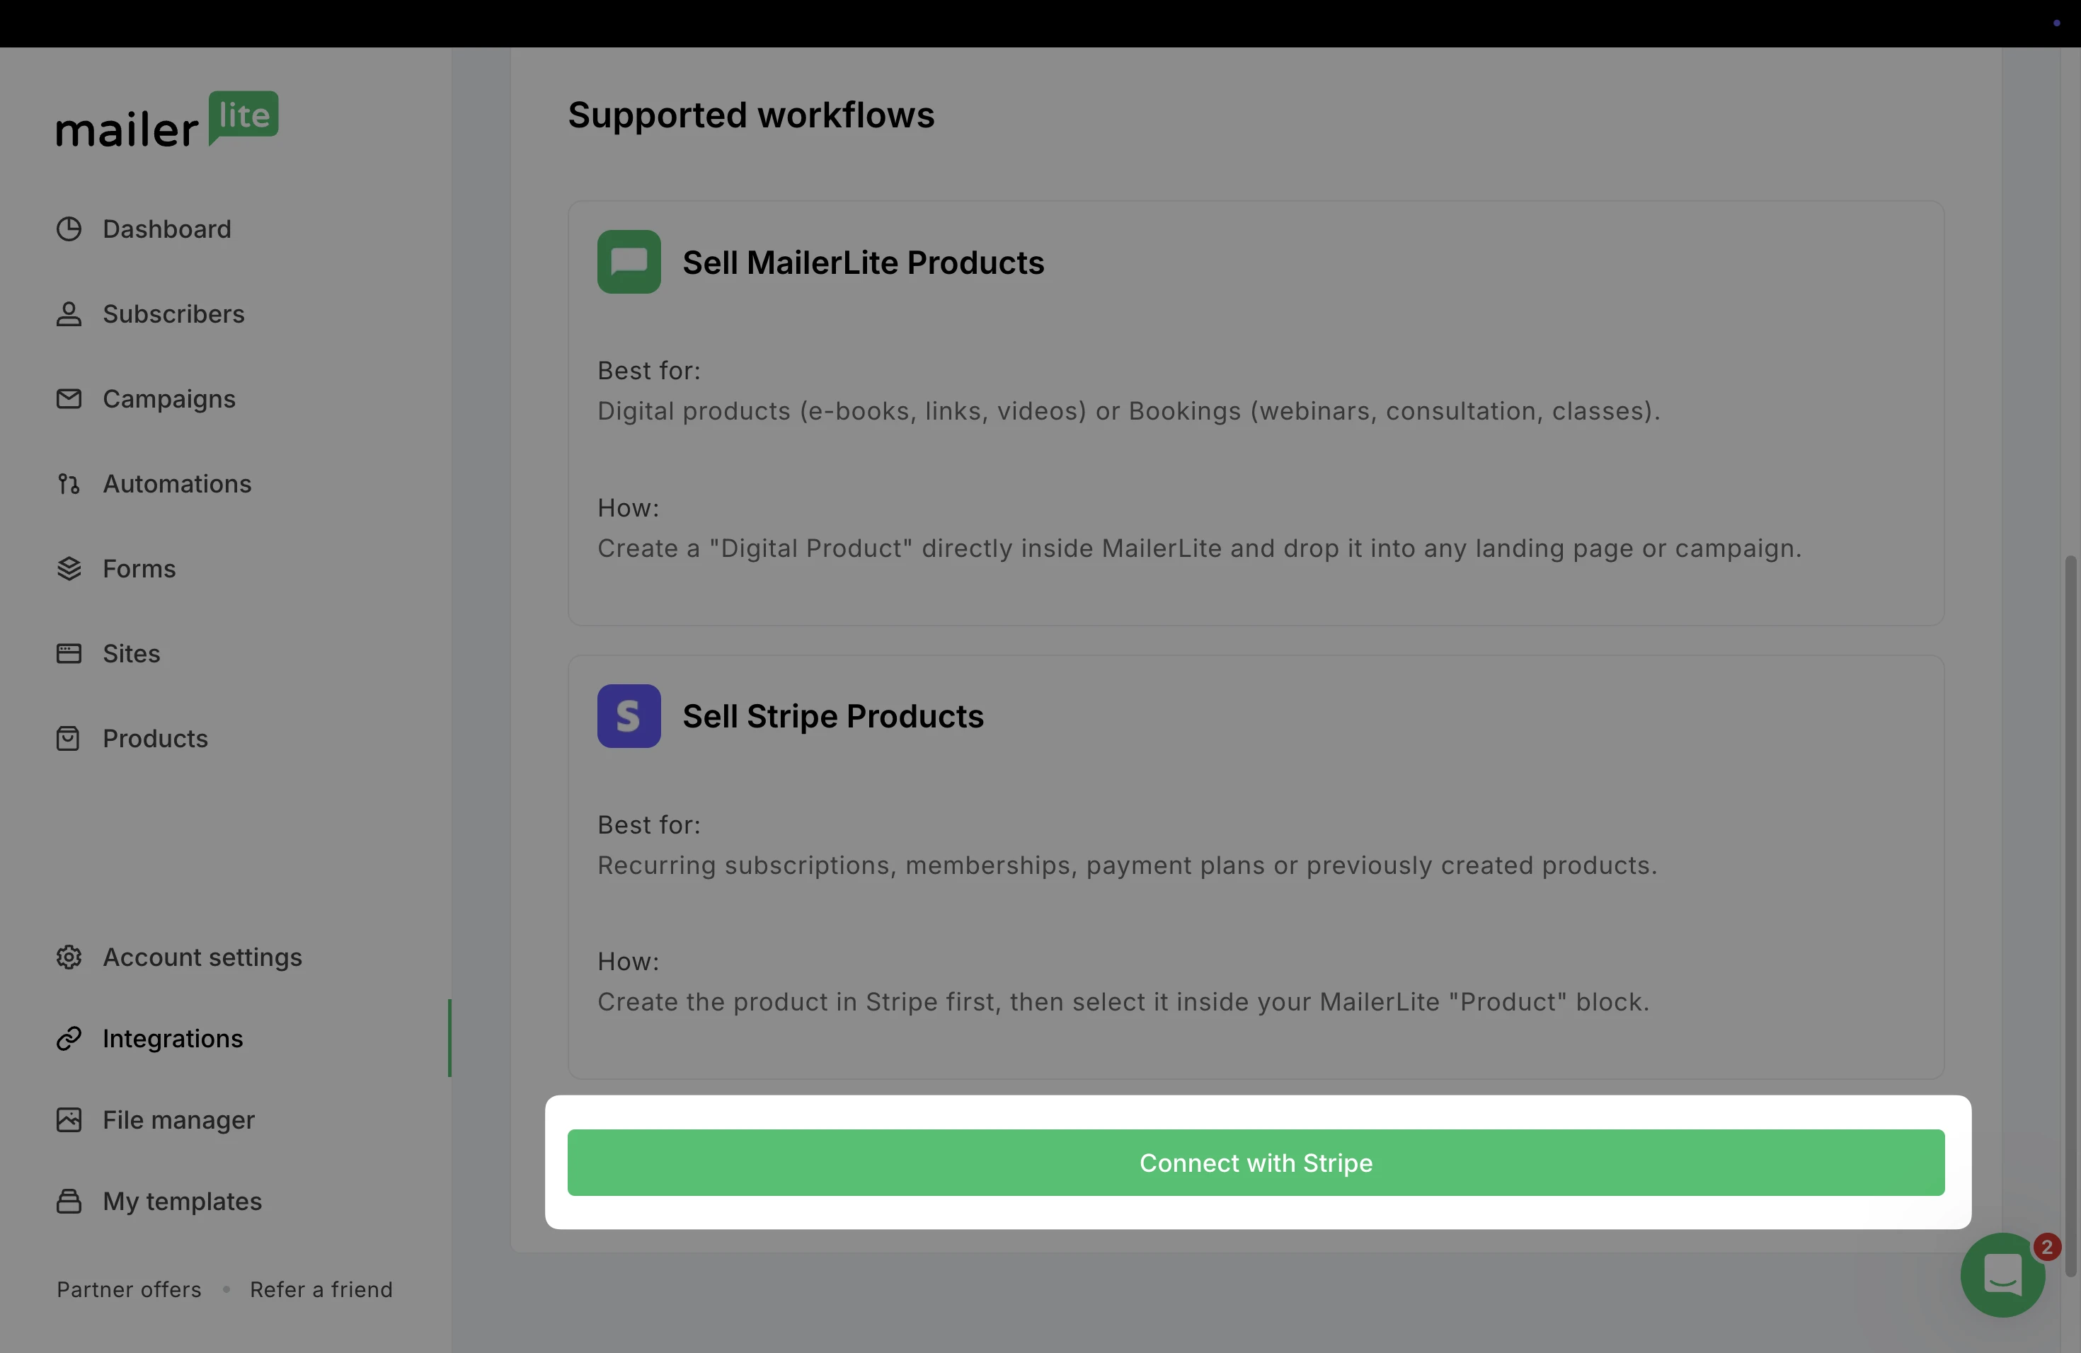This screenshot has height=1353, width=2081.
Task: Click the green Sell MailerLite Products icon
Action: pos(629,263)
